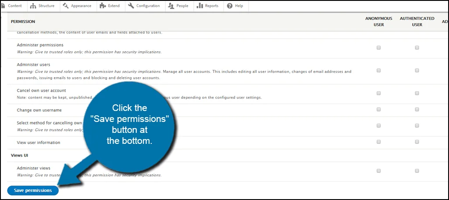Enable Administer permissions for Authenticated user
The height and width of the screenshot is (200, 449).
click(417, 47)
